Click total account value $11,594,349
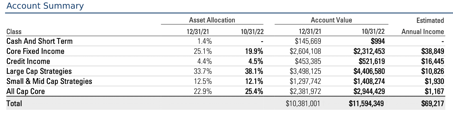453x121 pixels. [x=366, y=104]
